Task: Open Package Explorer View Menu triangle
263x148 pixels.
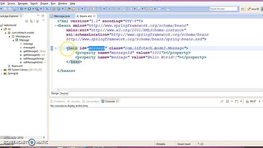Action: (x=44, y=21)
